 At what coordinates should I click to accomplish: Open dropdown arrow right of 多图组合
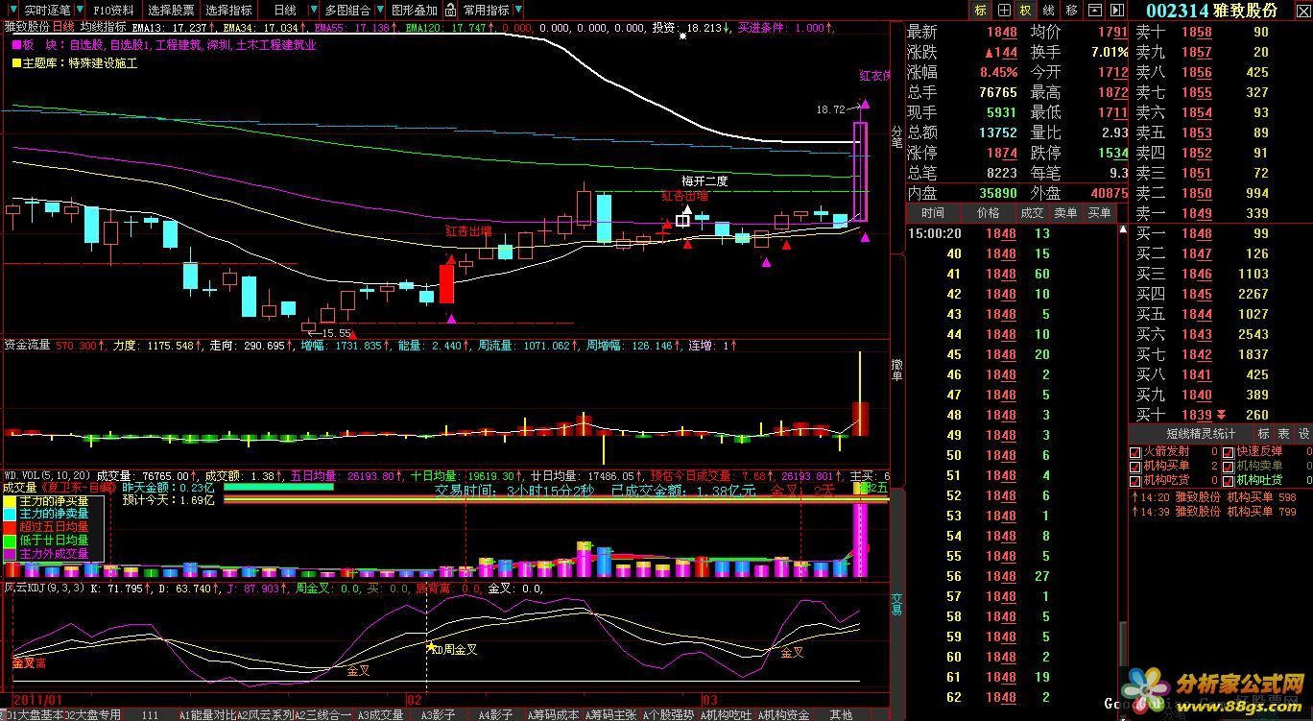coord(379,10)
